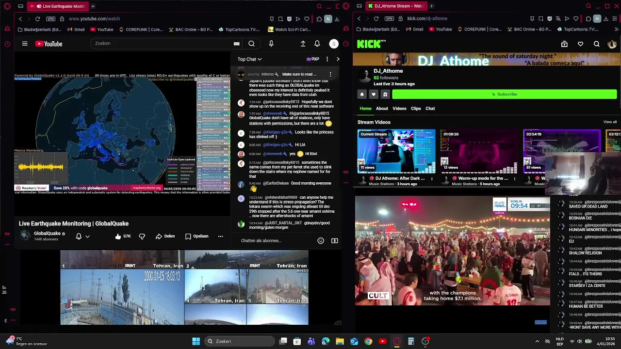Follow DJ_Athome with heart button
Viewport: 621px width, 349px height.
(x=374, y=94)
